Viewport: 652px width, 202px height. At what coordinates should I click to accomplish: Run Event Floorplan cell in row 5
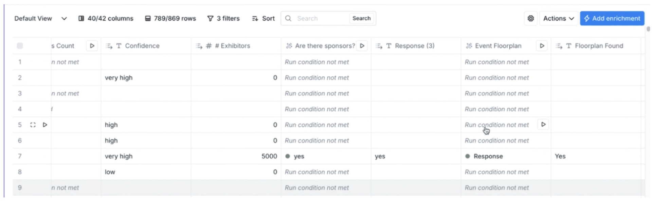pos(543,125)
